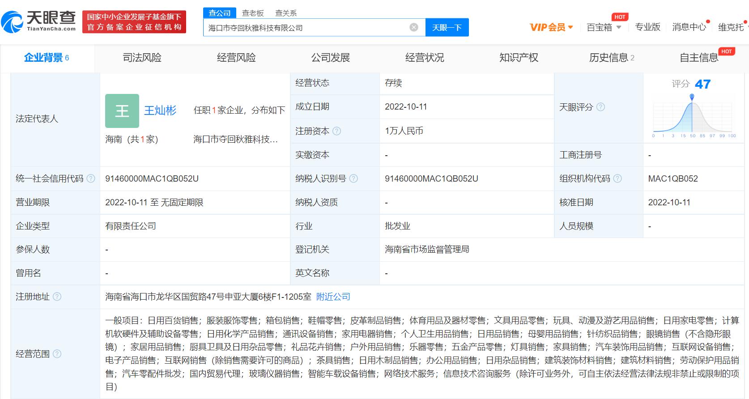Click the help icon beside 经营范围
The height and width of the screenshot is (399, 749).
tap(57, 354)
